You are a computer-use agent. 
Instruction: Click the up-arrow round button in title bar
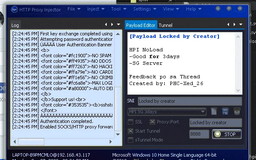tap(229, 8)
